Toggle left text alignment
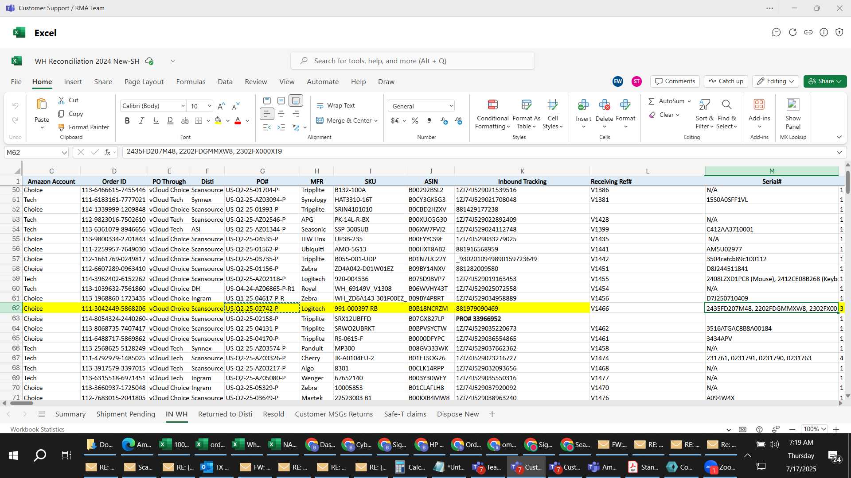The image size is (851, 478). coord(267,114)
